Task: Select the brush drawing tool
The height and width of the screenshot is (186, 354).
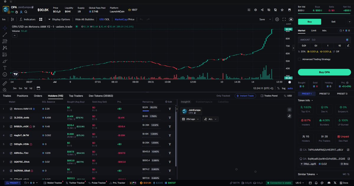Action: click(x=5, y=61)
